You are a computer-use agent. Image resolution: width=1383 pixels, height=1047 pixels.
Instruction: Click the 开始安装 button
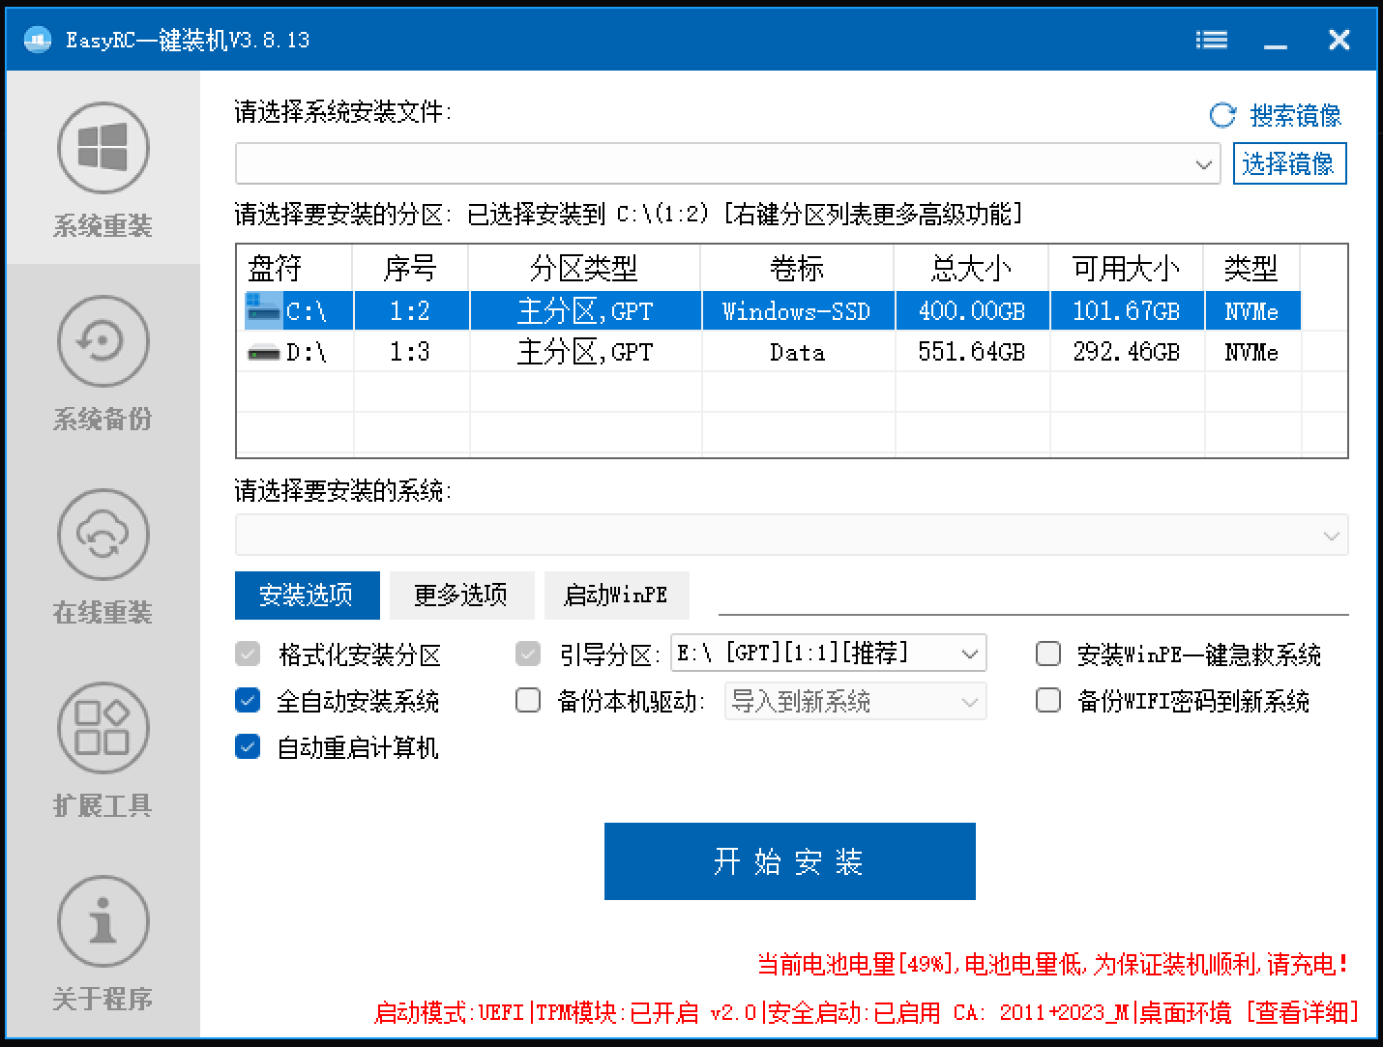coord(789,861)
